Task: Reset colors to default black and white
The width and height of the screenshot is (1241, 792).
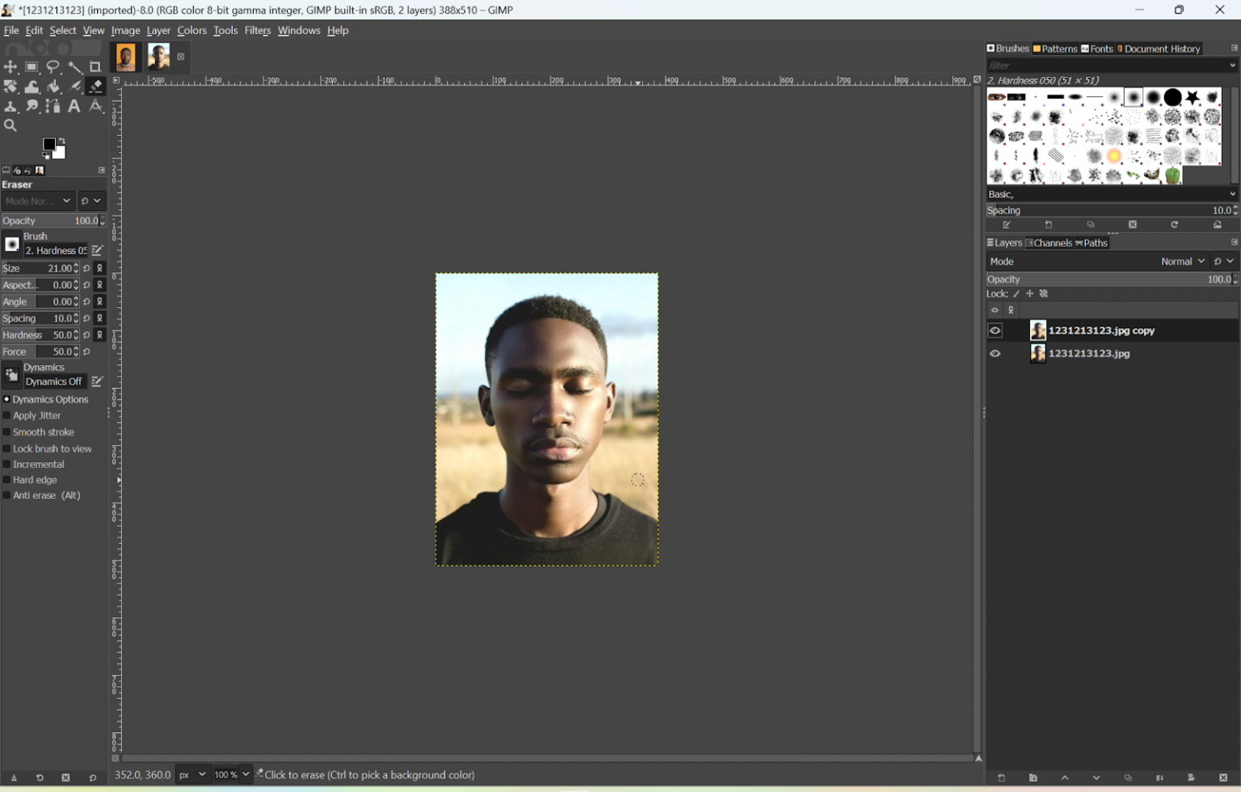Action: (46, 155)
